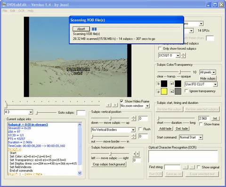Click the Subpic# = 0 link
Screen dimensions: 226x187
(28, 125)
